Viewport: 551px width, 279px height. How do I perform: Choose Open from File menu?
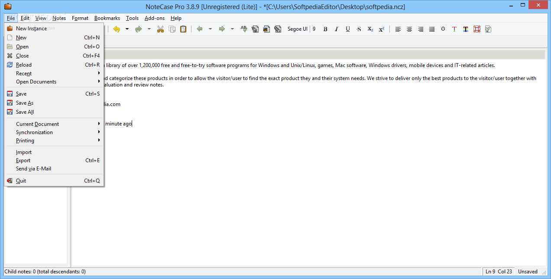click(x=54, y=47)
